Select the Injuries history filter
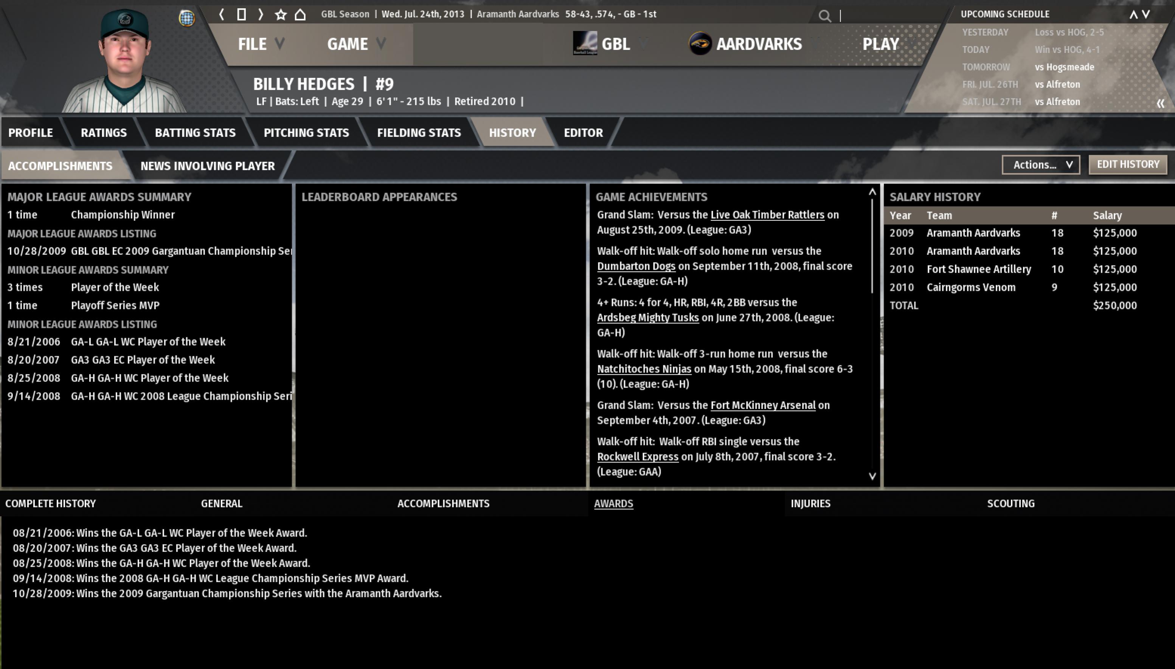 point(810,504)
